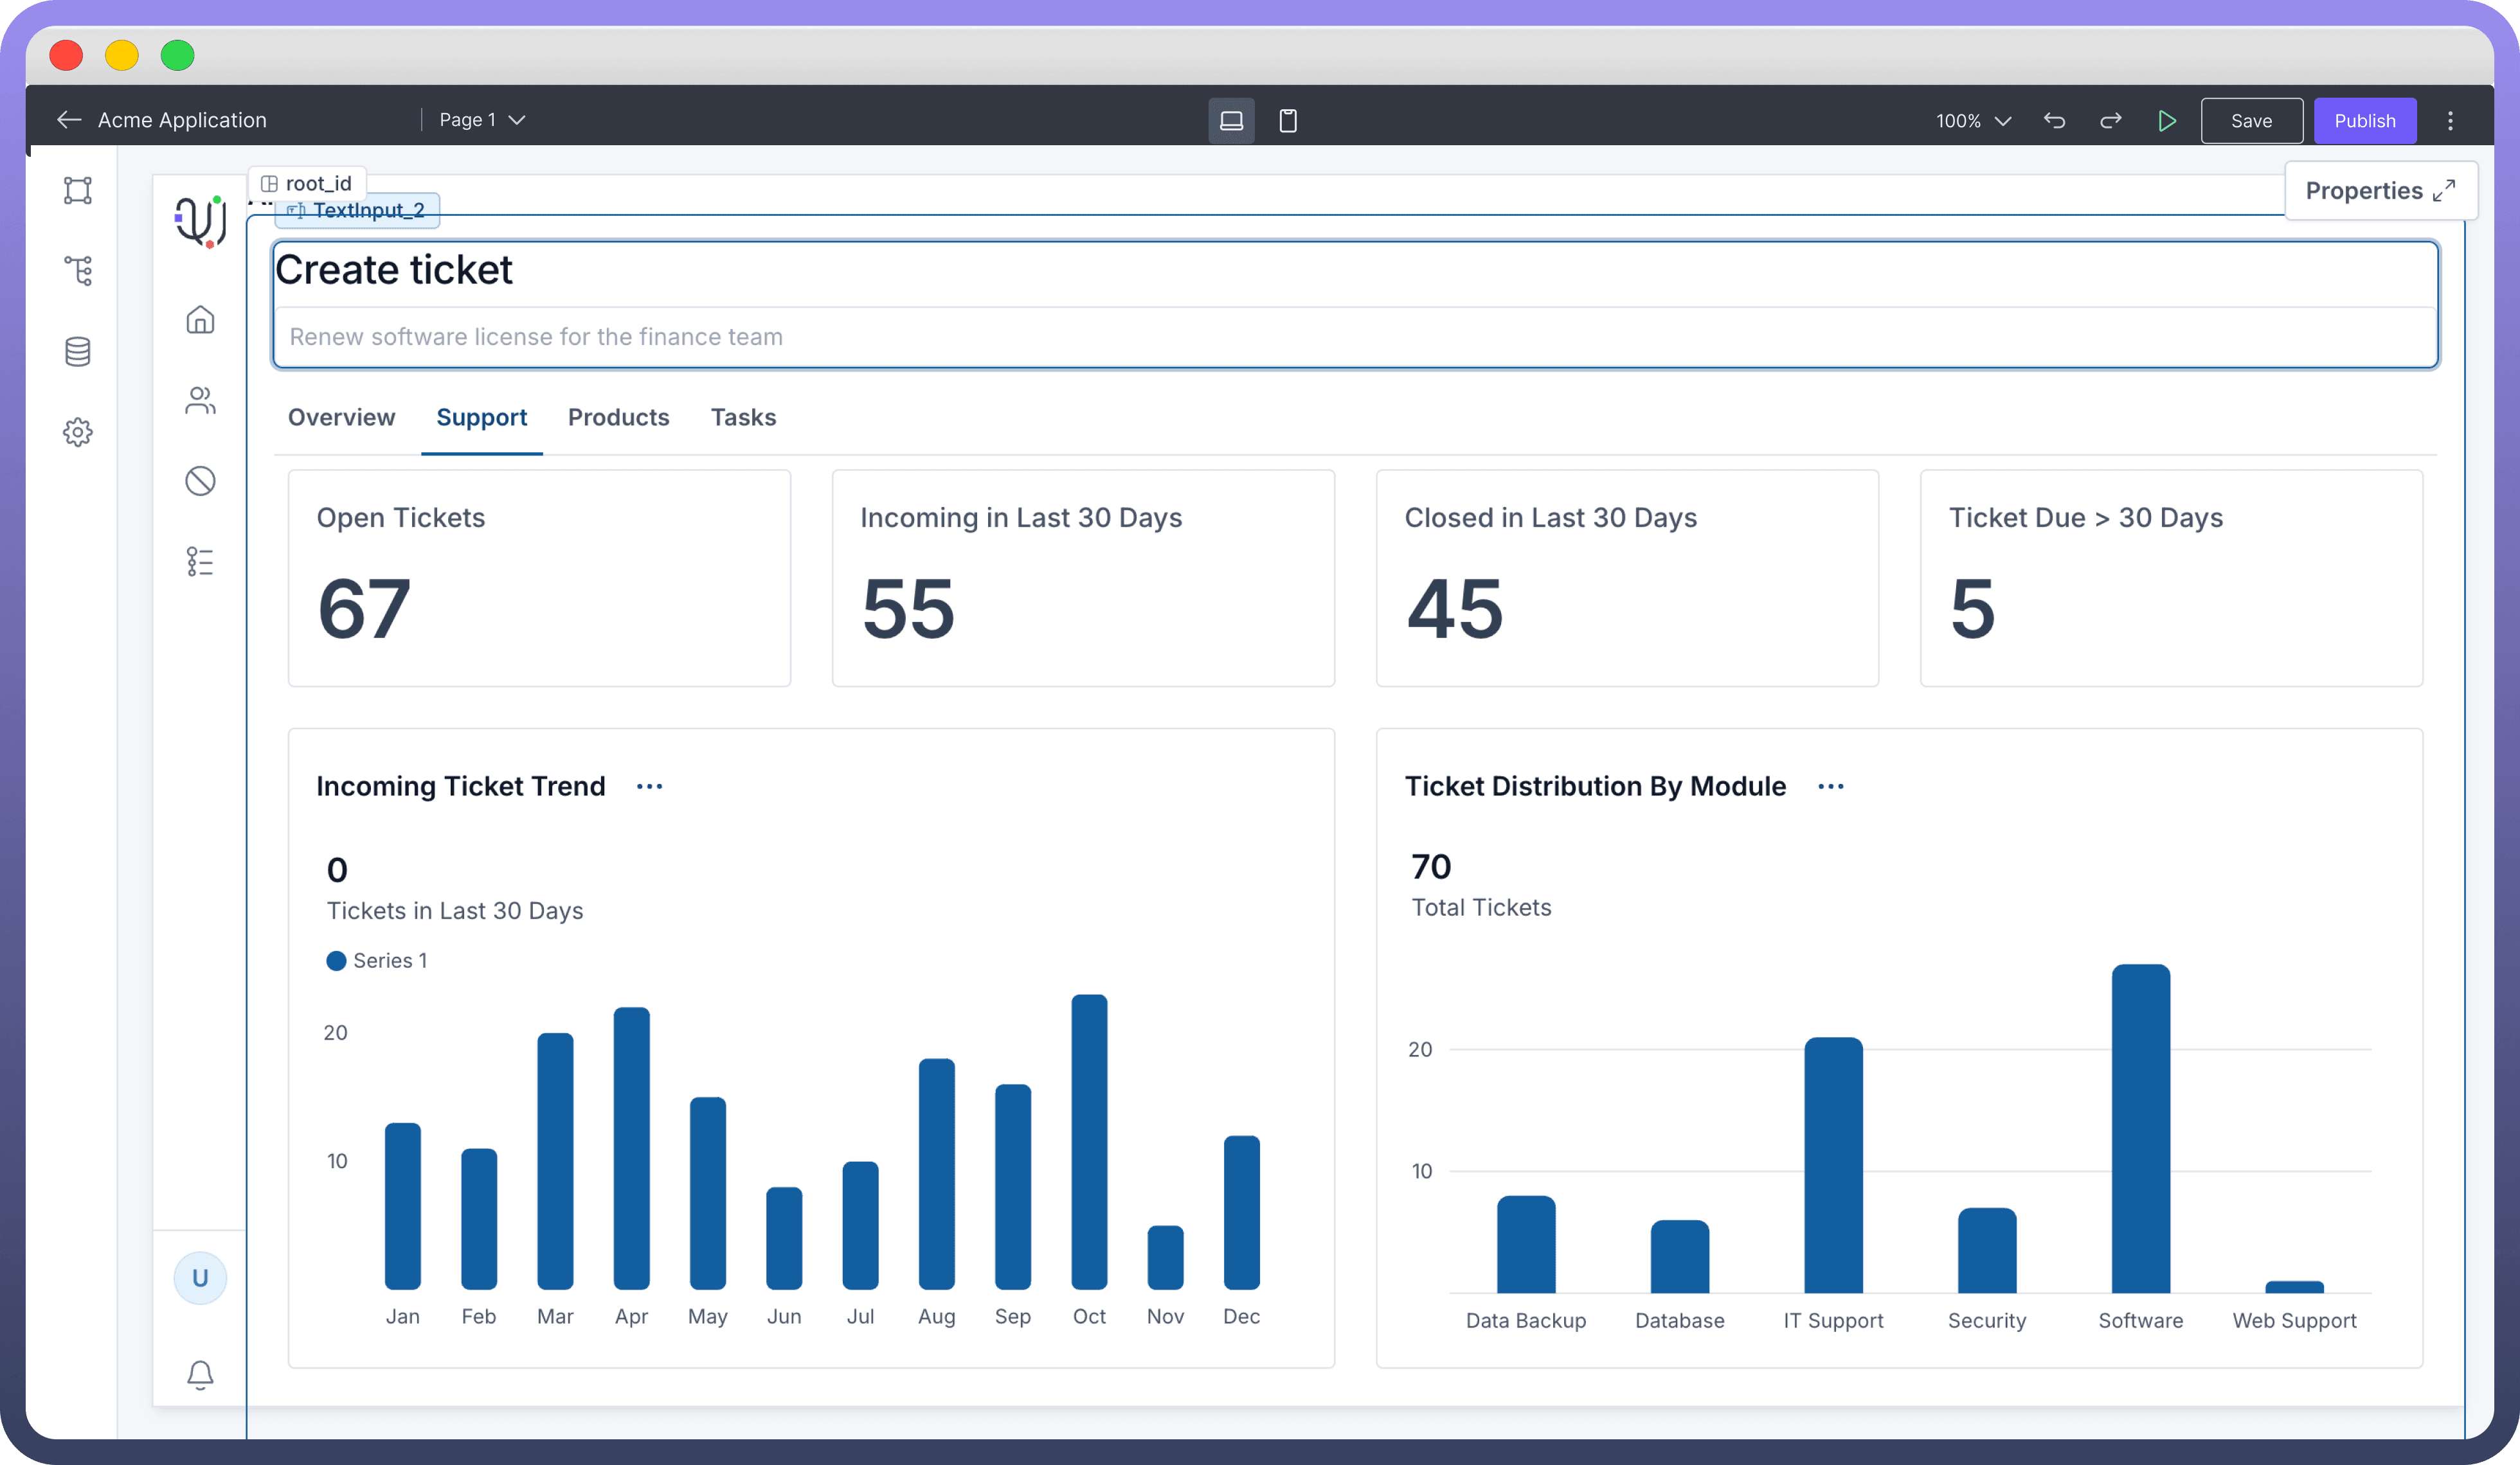
Task: Click the notification bell icon
Action: (x=200, y=1375)
